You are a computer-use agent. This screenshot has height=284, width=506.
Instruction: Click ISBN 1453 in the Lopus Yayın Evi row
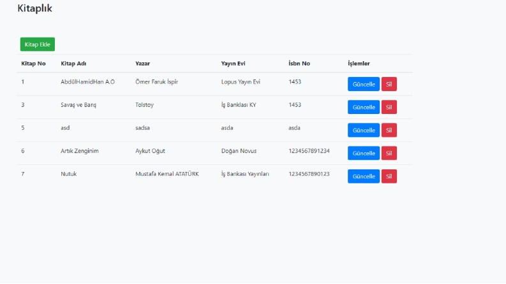pos(295,82)
